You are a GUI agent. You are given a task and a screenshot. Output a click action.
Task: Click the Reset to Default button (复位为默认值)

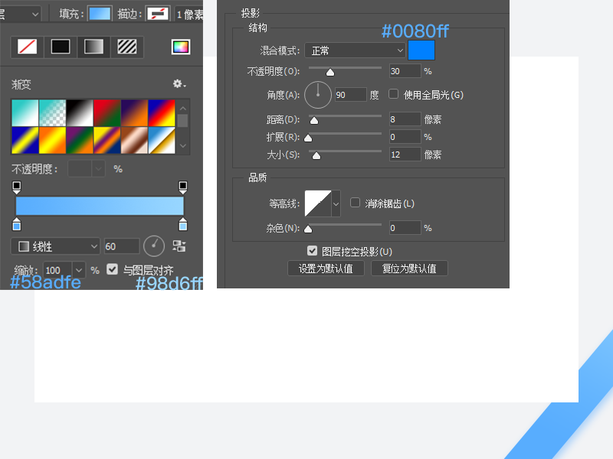point(409,269)
